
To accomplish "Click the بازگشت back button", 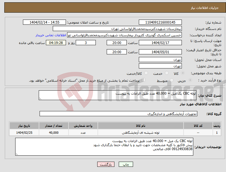I will [106, 164].
